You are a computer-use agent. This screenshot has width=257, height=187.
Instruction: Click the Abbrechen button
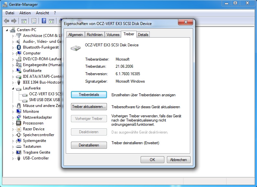179,160
